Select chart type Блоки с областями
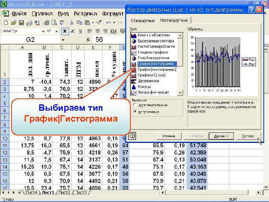 coord(154,35)
